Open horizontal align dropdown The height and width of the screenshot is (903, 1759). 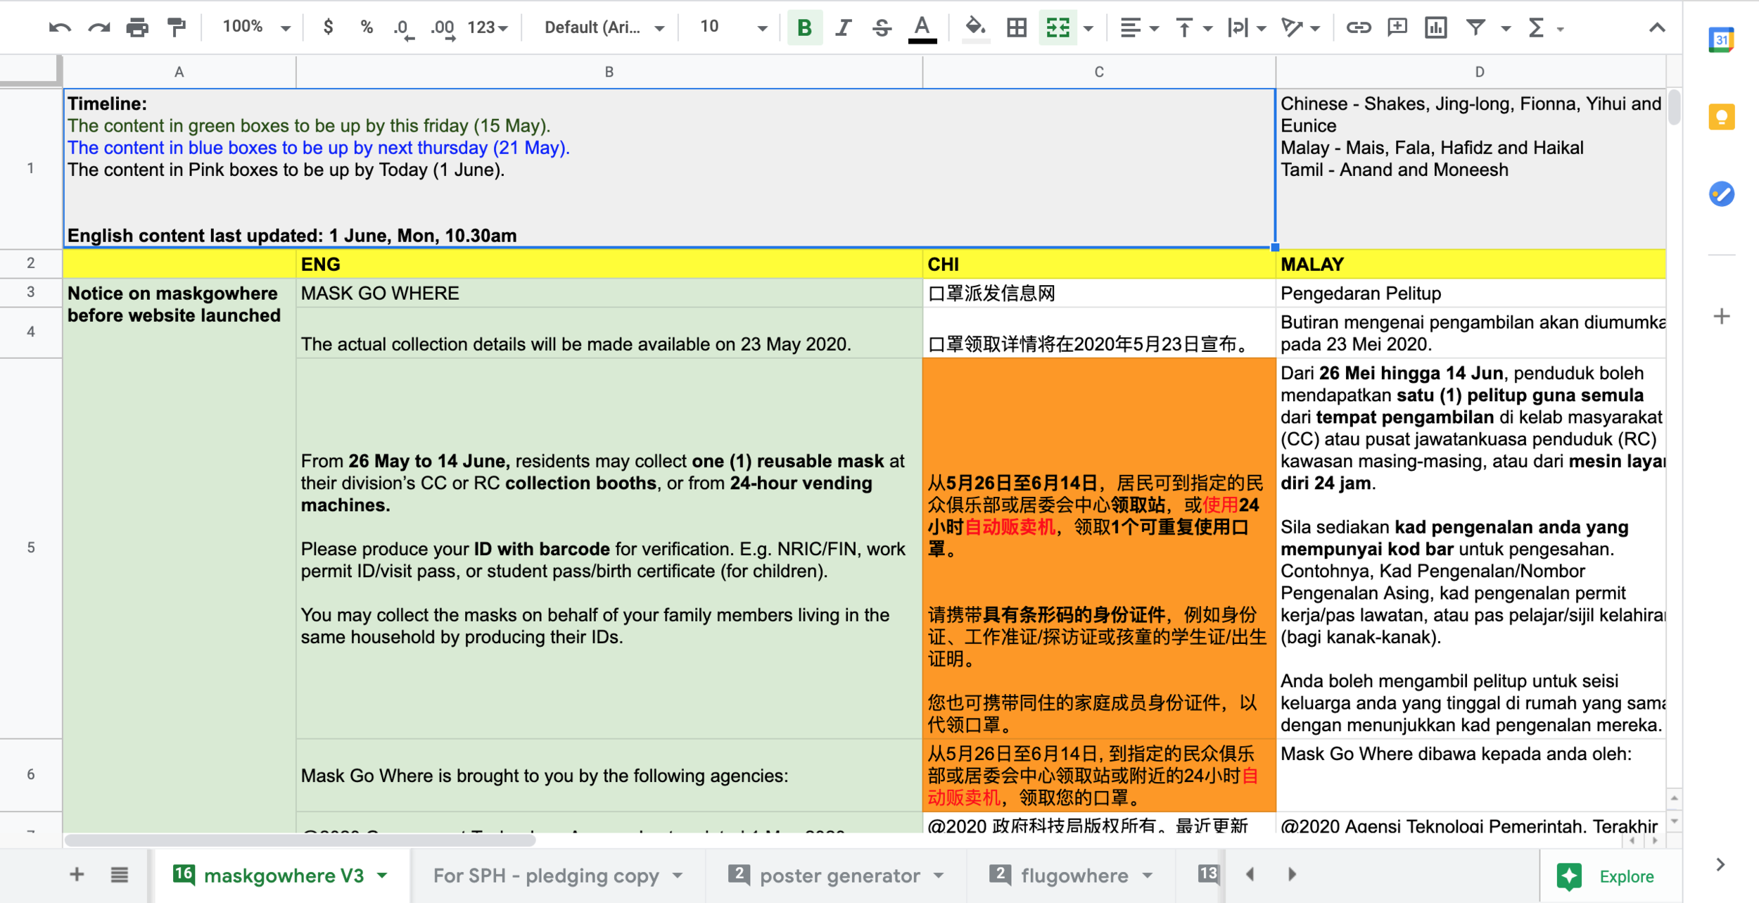click(1139, 27)
